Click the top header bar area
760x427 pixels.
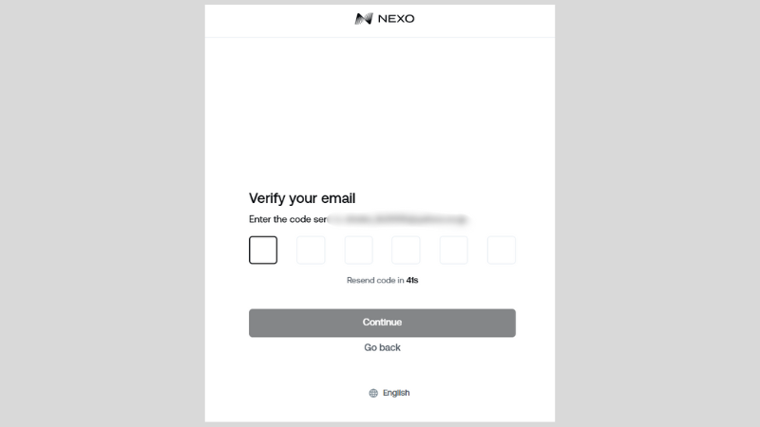380,21
